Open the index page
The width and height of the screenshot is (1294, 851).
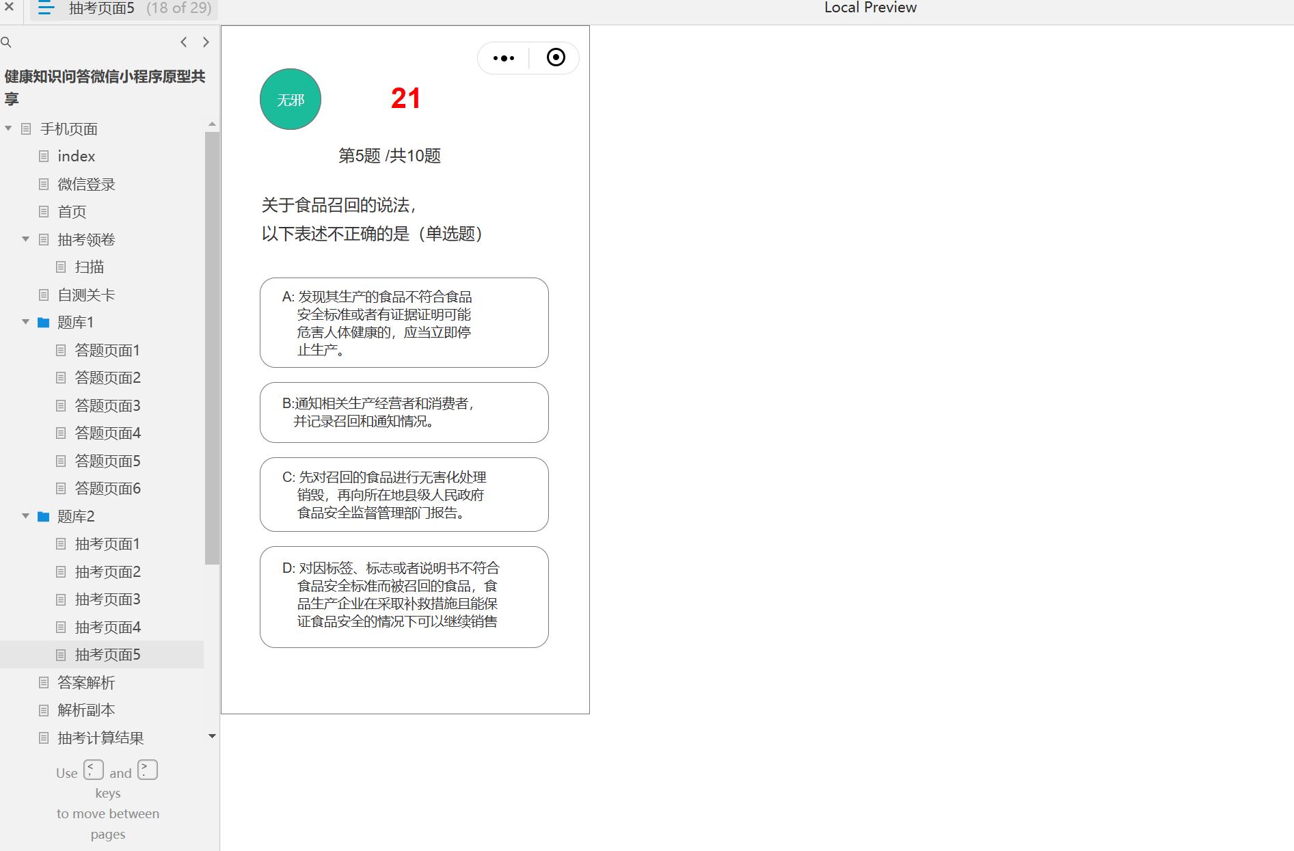click(76, 157)
